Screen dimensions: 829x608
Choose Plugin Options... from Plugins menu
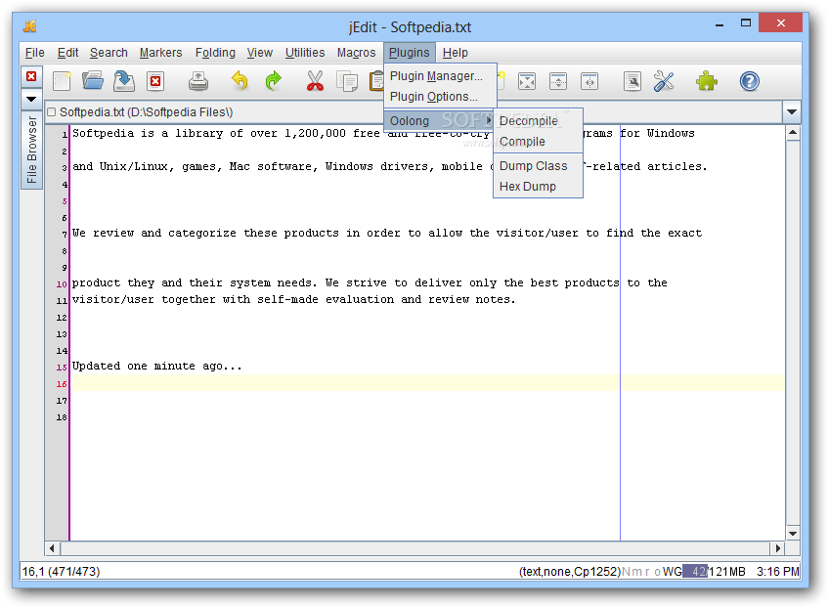[x=440, y=97]
